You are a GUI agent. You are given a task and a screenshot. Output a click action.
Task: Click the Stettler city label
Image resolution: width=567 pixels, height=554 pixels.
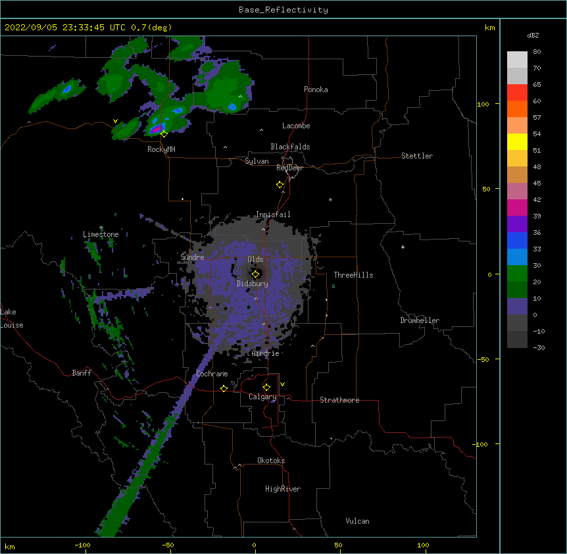[417, 156]
